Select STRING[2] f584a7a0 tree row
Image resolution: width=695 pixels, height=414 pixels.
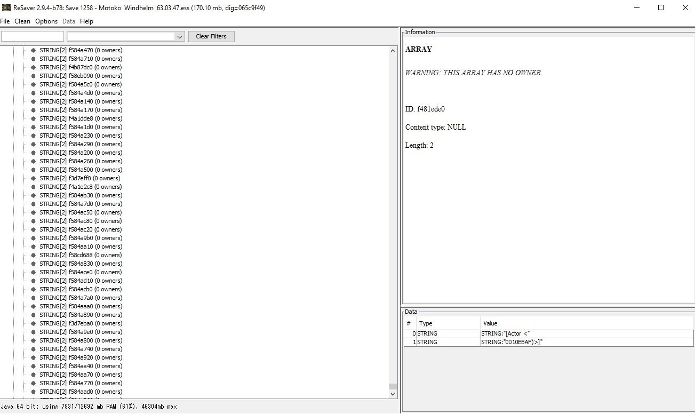pos(81,298)
